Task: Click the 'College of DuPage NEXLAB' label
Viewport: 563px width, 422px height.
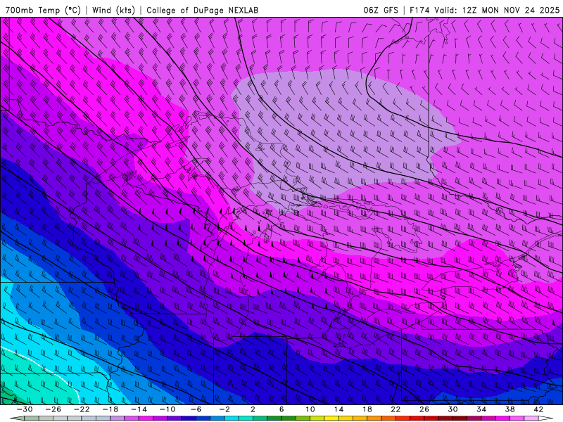Action: tap(202, 11)
